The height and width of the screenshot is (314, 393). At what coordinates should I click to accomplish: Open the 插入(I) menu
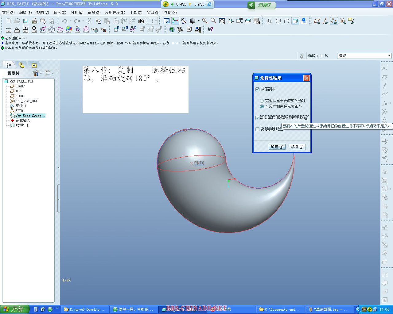click(60, 13)
